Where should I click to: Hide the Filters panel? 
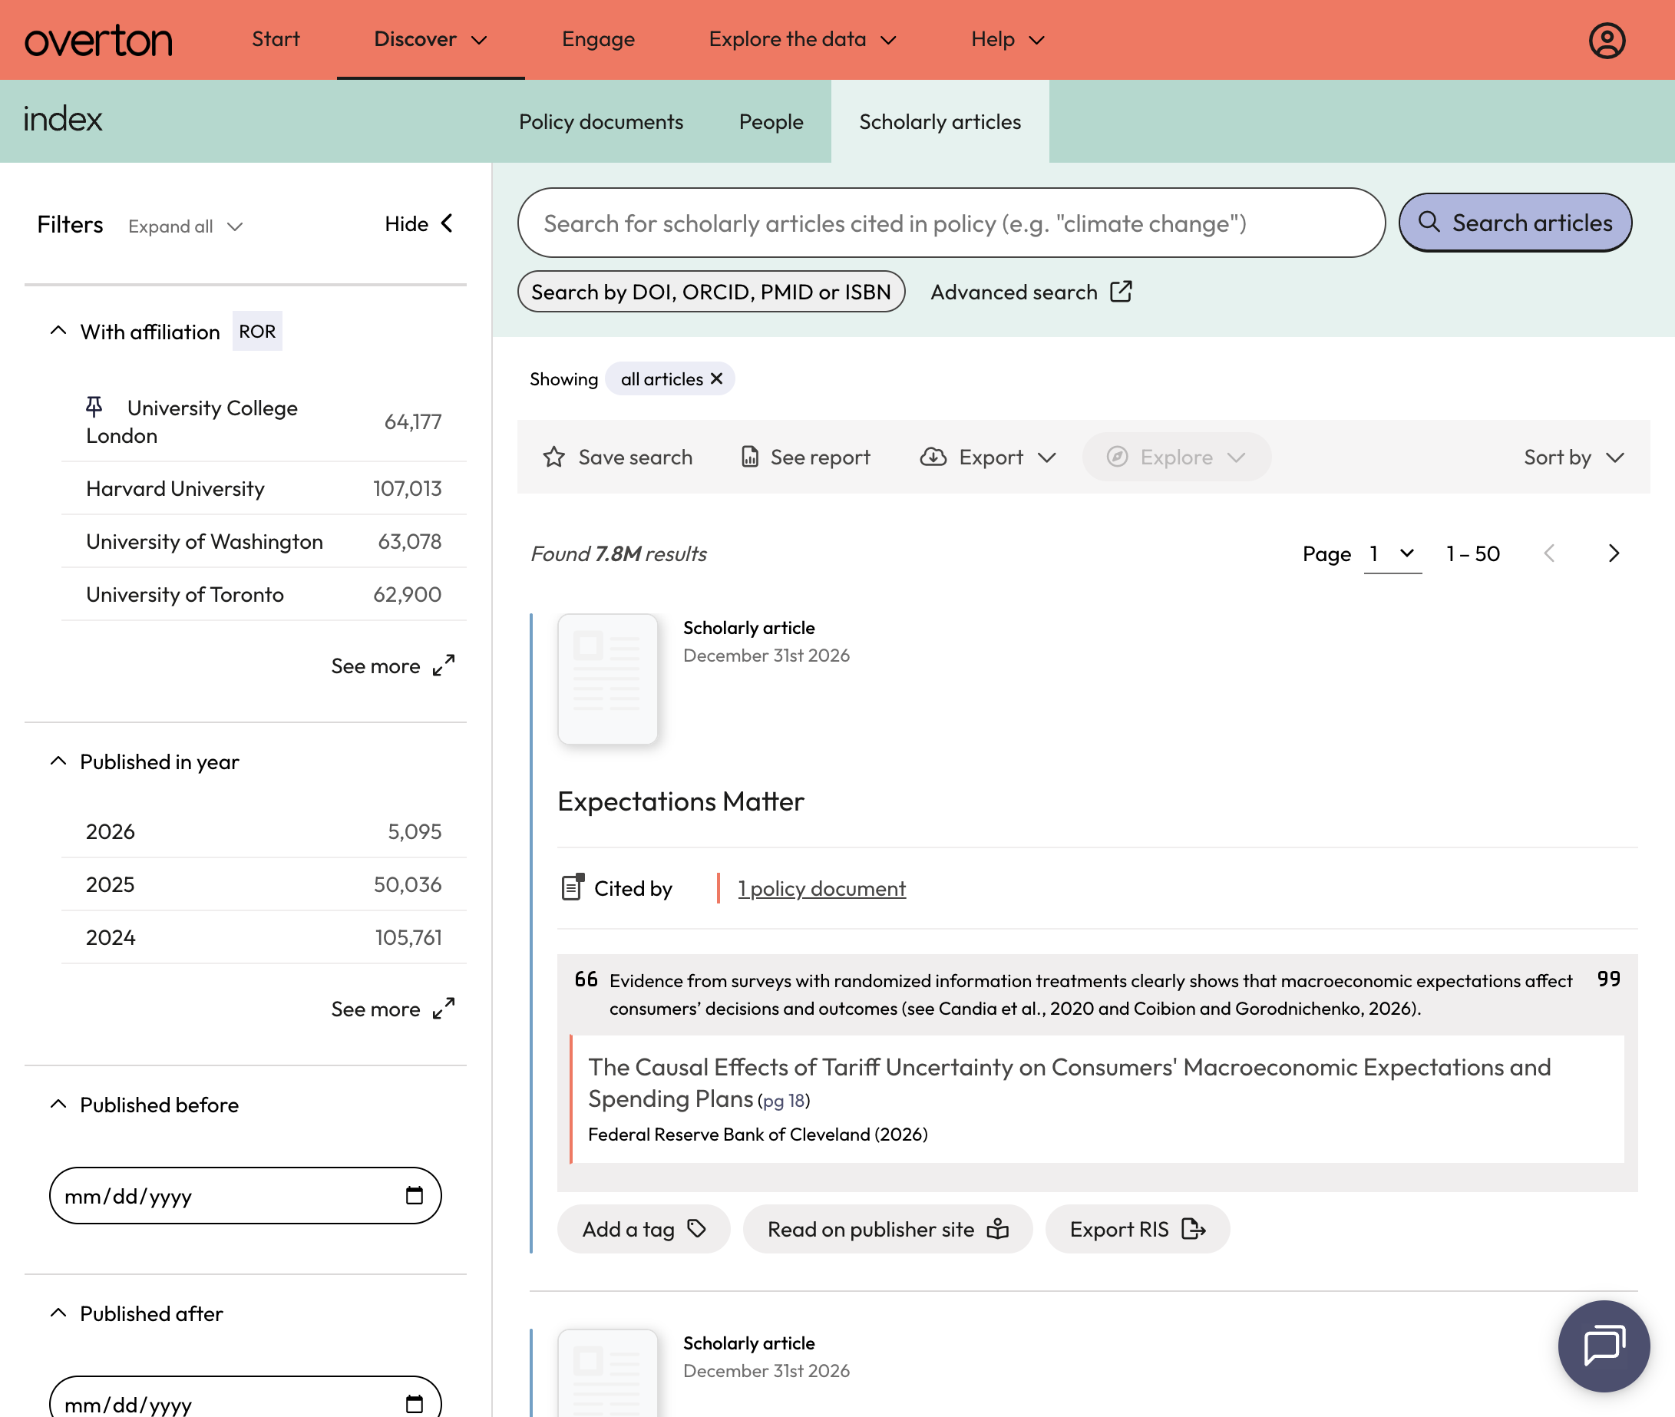point(420,223)
